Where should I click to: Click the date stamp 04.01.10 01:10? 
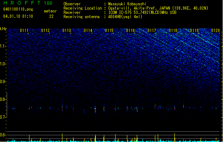[x=18, y=16]
